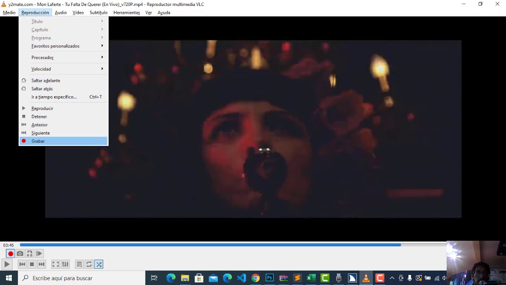This screenshot has width=506, height=285.
Task: Jump to previous media in playlist
Action: [23, 264]
